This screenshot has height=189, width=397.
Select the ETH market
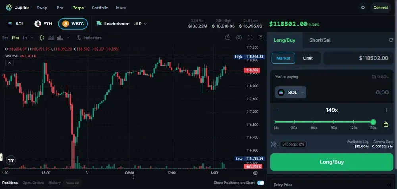(43, 24)
